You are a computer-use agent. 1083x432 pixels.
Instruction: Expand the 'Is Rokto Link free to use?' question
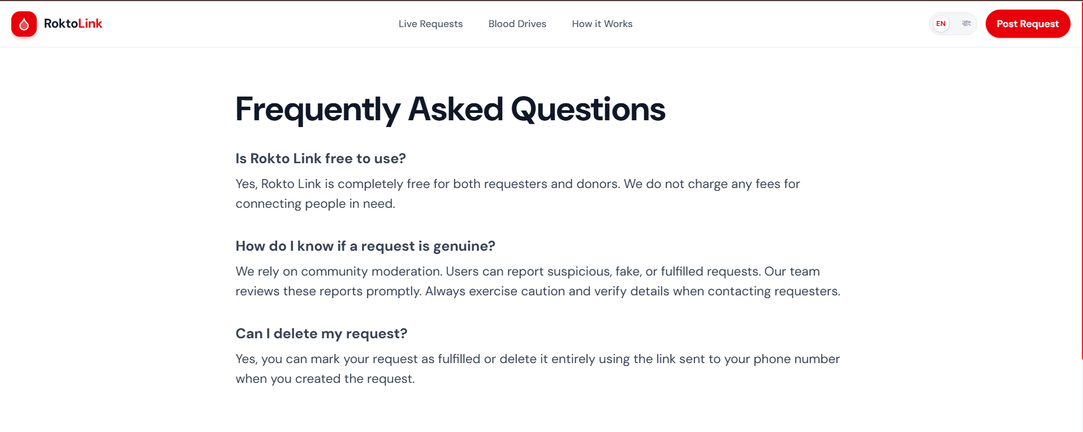click(320, 159)
